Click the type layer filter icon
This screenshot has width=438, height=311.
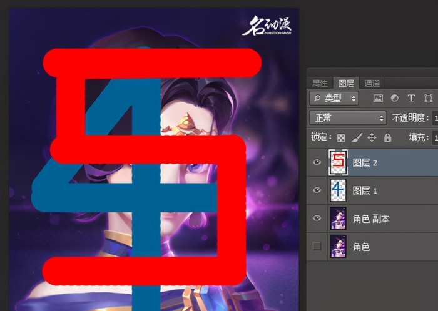411,98
